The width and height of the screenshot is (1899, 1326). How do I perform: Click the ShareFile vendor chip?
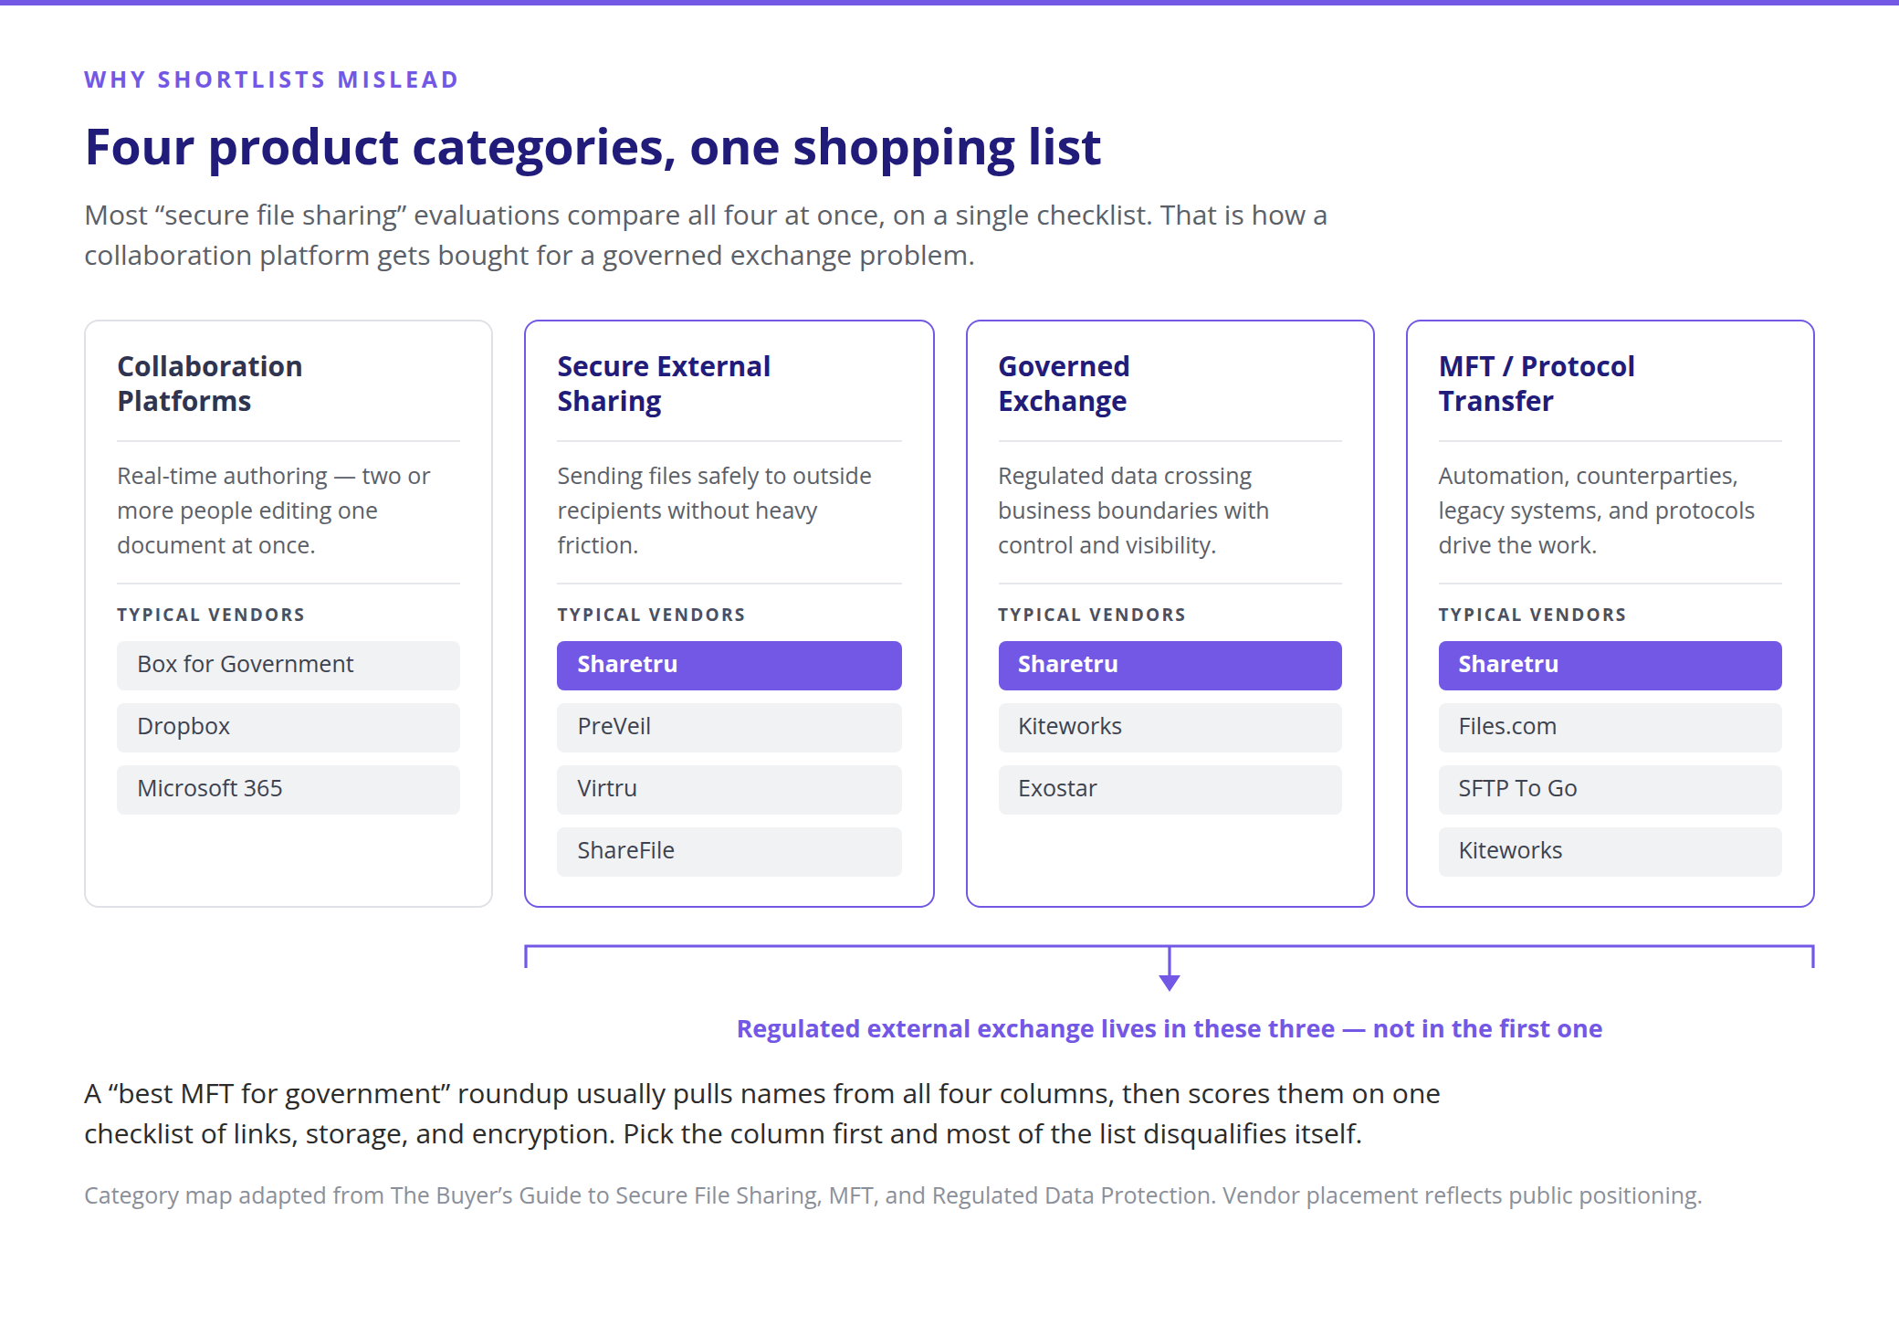729,851
